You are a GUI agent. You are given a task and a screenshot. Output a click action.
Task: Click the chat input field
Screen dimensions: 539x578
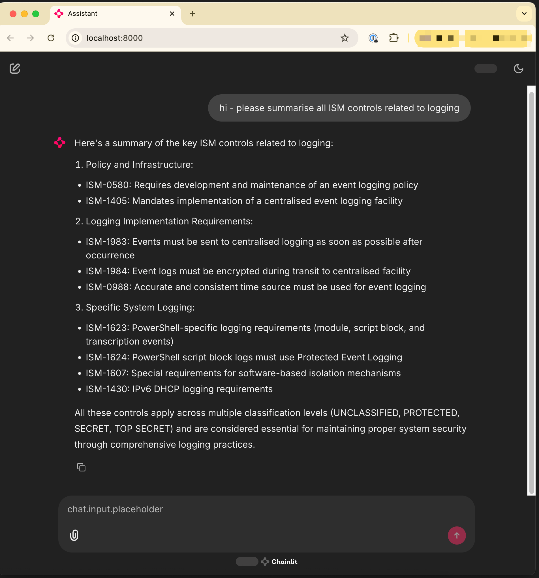click(x=266, y=509)
